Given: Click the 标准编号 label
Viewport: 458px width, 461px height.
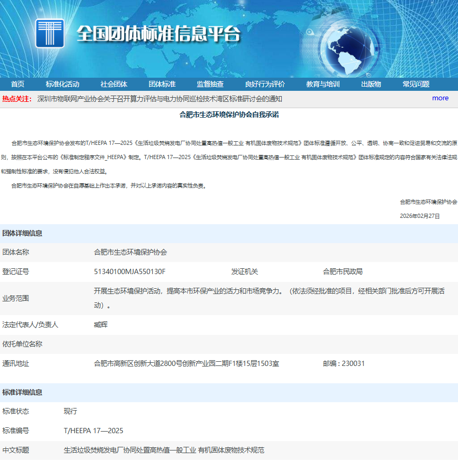Looking at the screenshot, I should pos(16,431).
